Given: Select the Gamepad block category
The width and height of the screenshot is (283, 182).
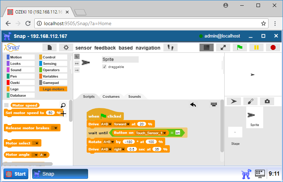Looking at the screenshot, I should pos(53,83).
